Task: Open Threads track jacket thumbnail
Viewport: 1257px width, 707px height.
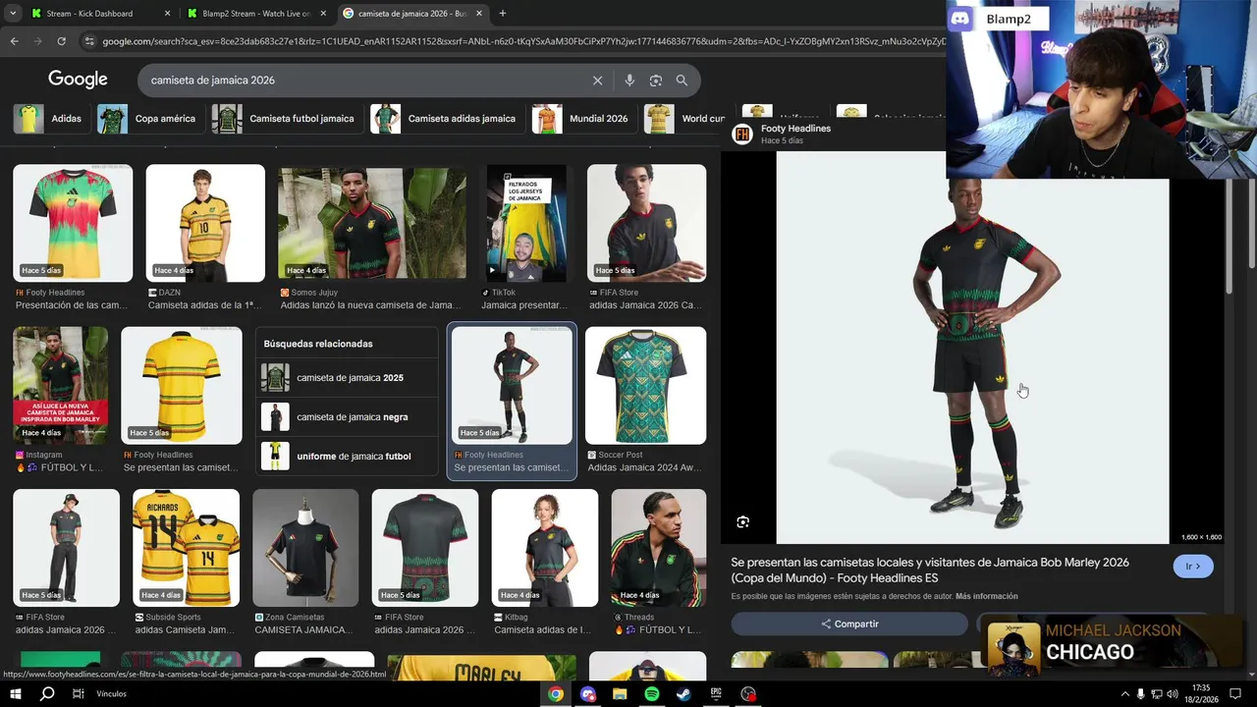Action: [x=658, y=548]
